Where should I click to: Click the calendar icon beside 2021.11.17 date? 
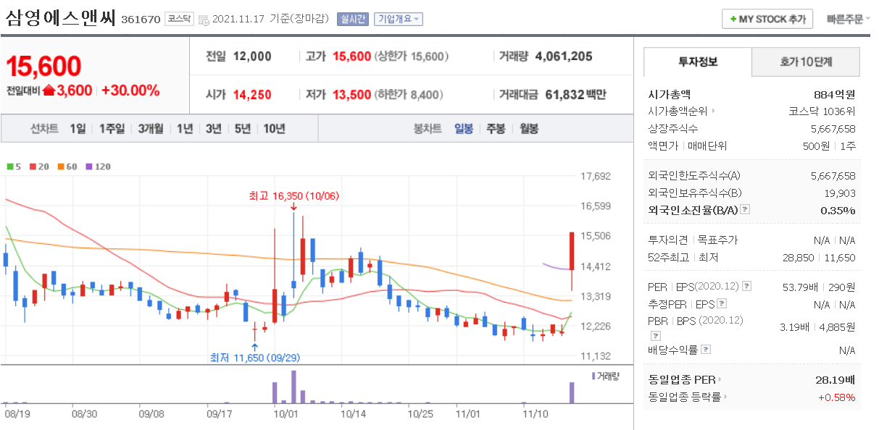point(203,20)
